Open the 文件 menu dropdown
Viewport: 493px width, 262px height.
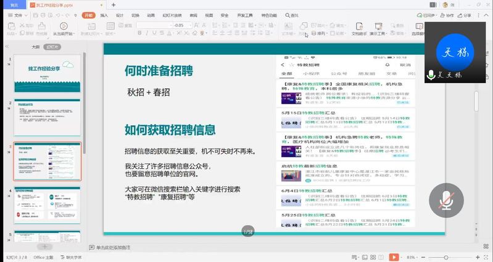tap(19, 15)
